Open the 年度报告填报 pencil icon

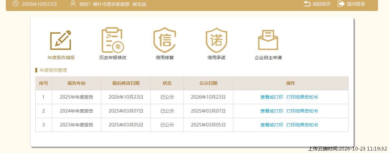[61, 40]
